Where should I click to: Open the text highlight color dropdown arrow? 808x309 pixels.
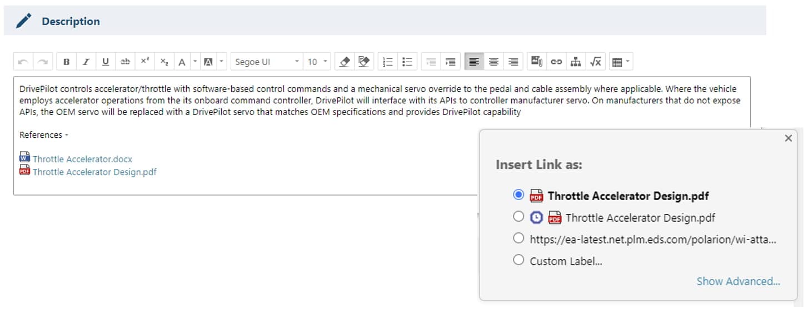tap(222, 62)
